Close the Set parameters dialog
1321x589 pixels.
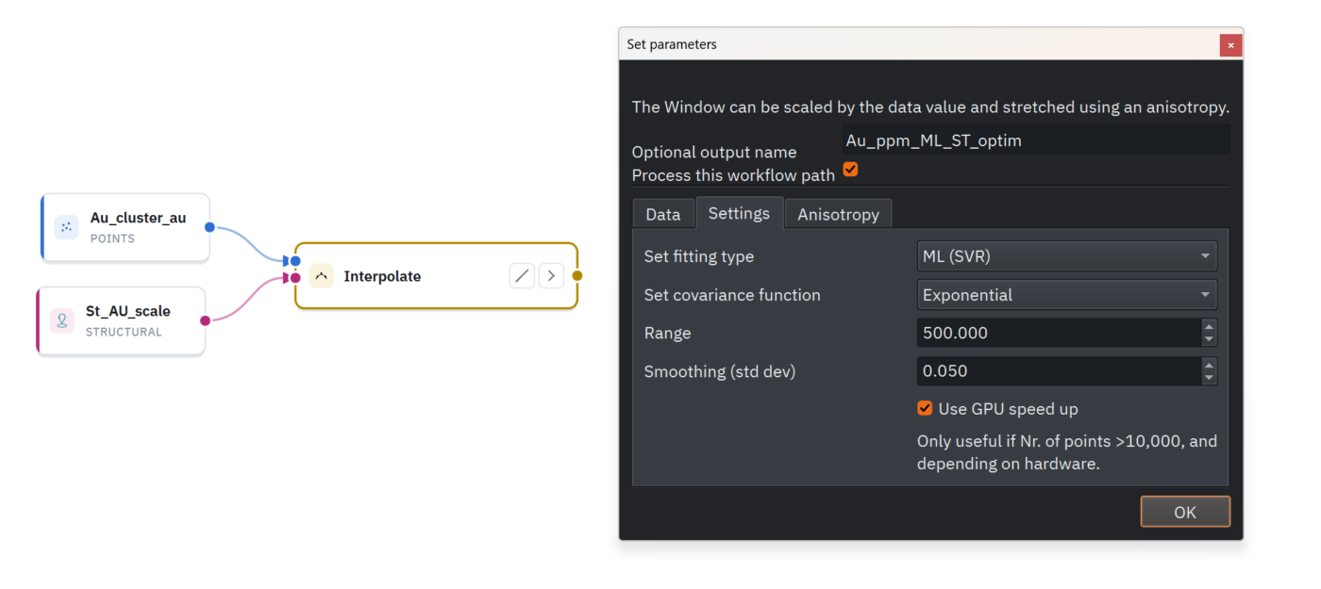(1230, 44)
